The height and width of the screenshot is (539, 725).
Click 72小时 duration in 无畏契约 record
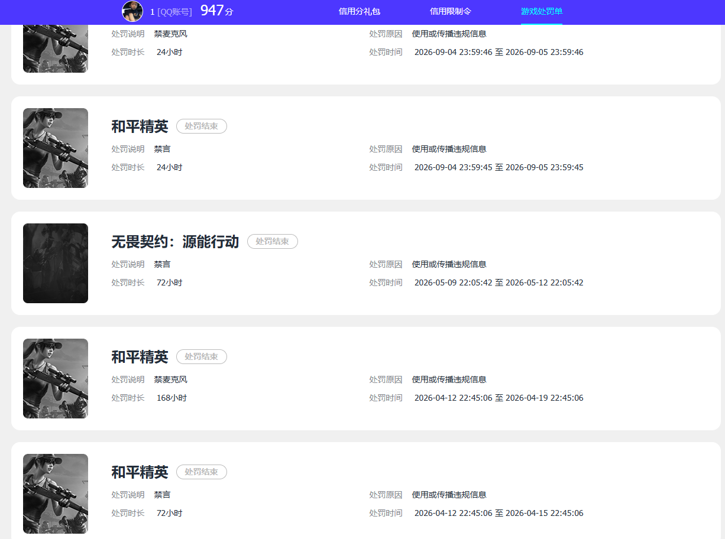click(169, 283)
